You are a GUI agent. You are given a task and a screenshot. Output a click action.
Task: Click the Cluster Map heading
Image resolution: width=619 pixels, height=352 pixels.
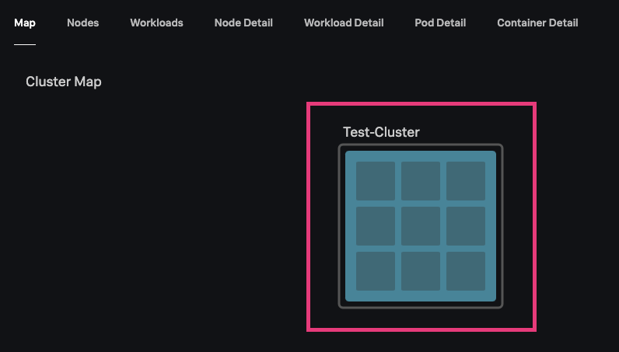64,82
